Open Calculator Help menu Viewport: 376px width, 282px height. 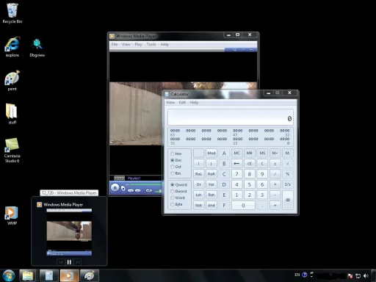click(194, 102)
